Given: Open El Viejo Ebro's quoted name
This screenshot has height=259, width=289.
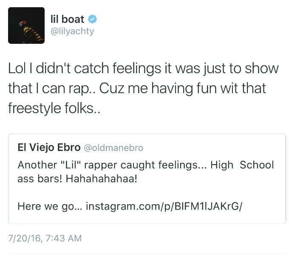Looking at the screenshot, I should click(49, 148).
